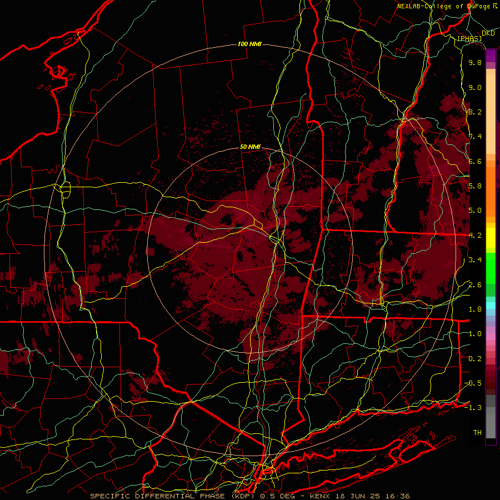Click the 8.2 scale value

click(475, 112)
